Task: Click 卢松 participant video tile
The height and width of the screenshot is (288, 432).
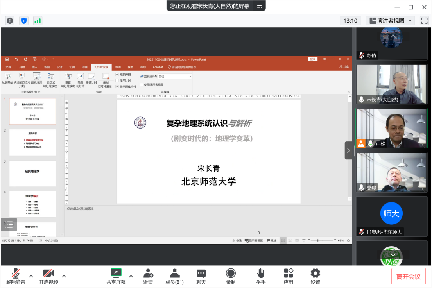Action: 391,128
